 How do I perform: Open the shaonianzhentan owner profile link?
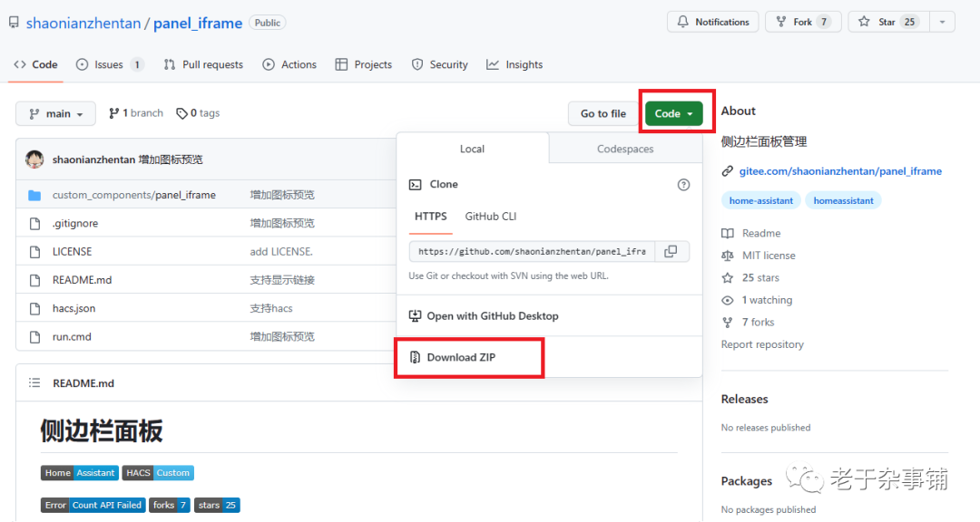83,23
